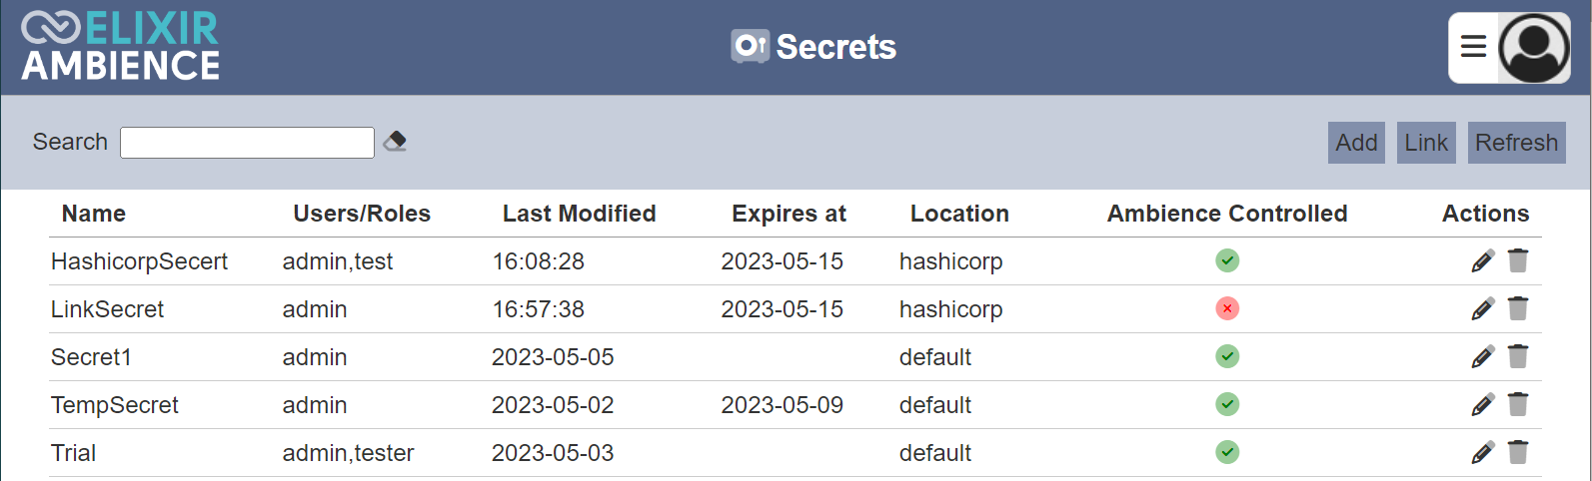
Task: Edit Secret1 using its pencil icon
Action: point(1483,357)
